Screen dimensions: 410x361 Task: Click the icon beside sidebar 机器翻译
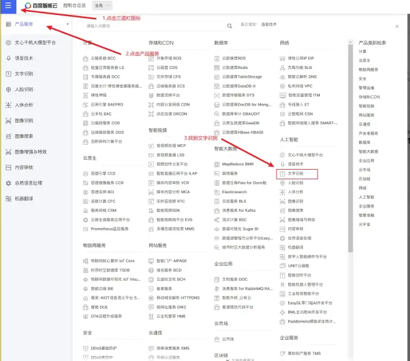click(8, 199)
